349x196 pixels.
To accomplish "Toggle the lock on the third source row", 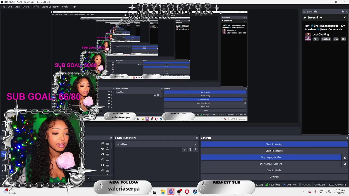I will tap(107, 154).
